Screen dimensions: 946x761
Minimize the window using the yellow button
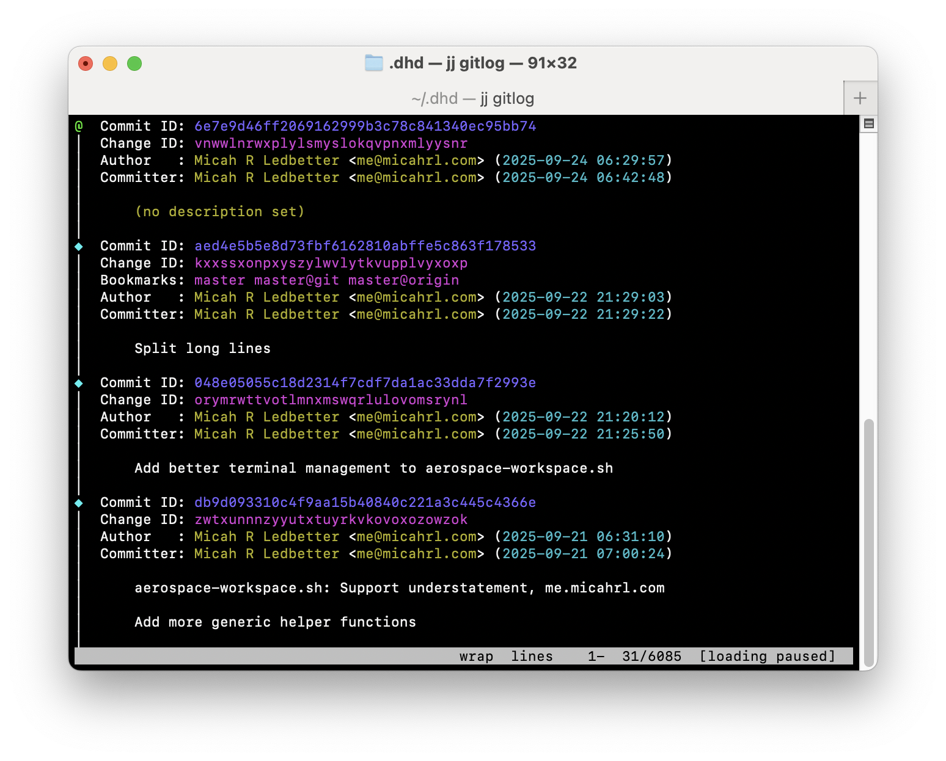click(110, 64)
